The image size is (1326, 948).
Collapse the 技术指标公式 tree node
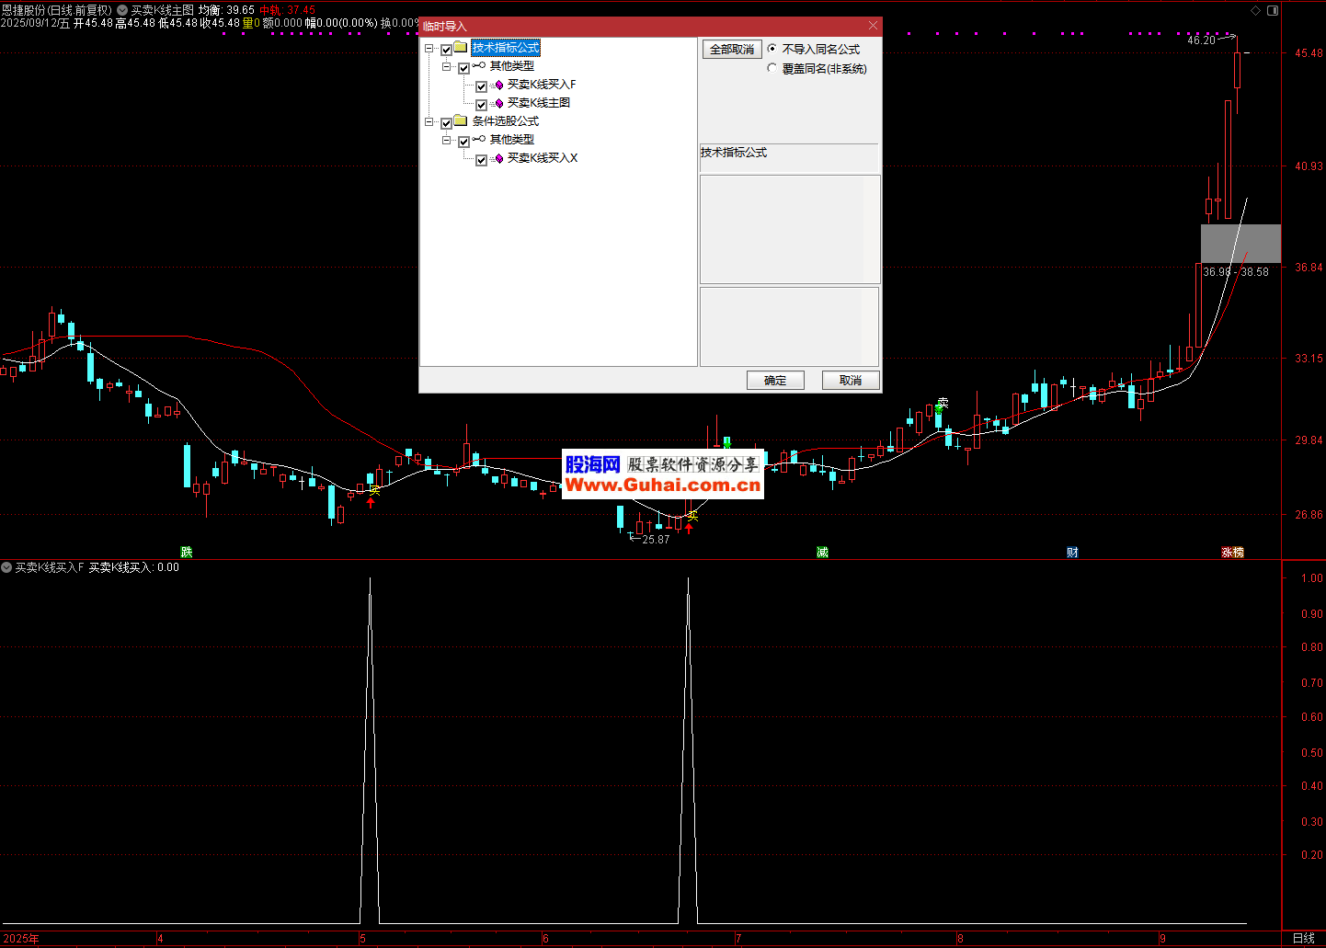(429, 49)
